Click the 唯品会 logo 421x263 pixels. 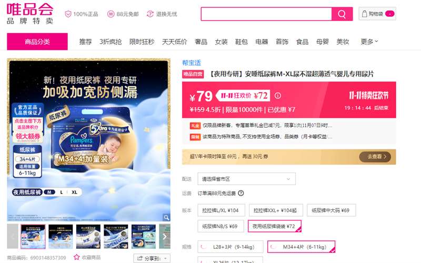pyautogui.click(x=30, y=14)
